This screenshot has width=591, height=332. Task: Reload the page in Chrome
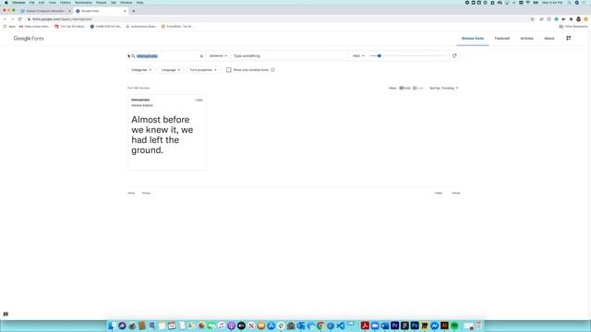[x=20, y=18]
